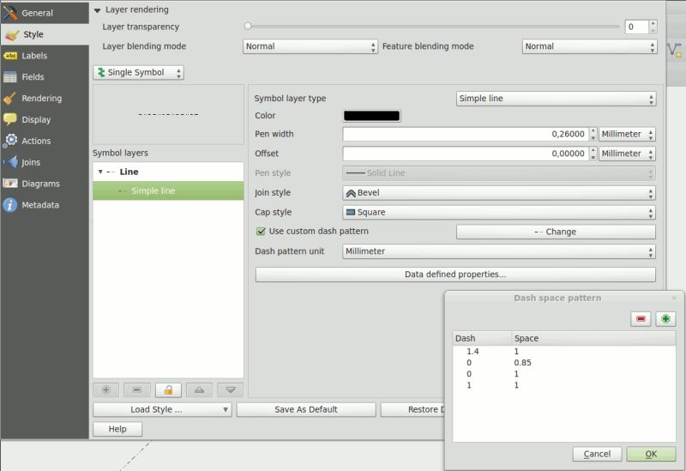Open the Metadata tab
This screenshot has height=471, width=686.
(x=45, y=205)
